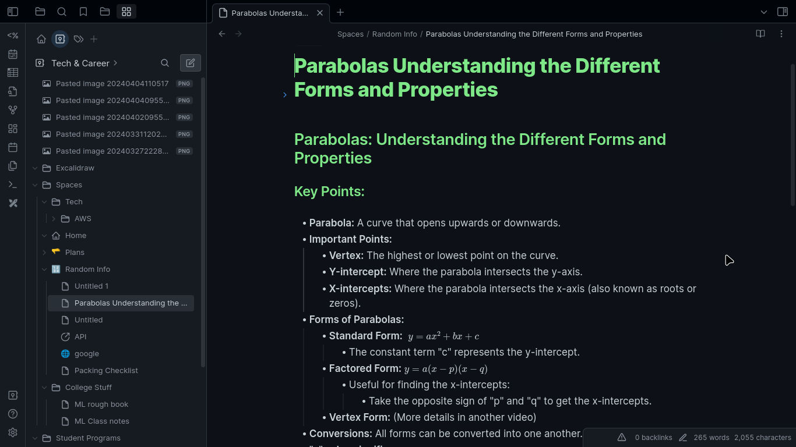Click the calendar icon below the Templater icon

(13, 54)
